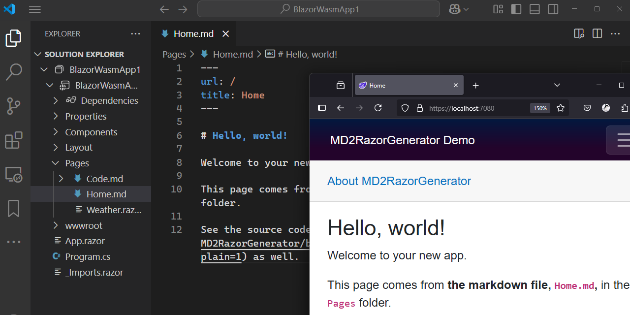
Task: Go back one page in Firefox
Action: click(x=341, y=108)
